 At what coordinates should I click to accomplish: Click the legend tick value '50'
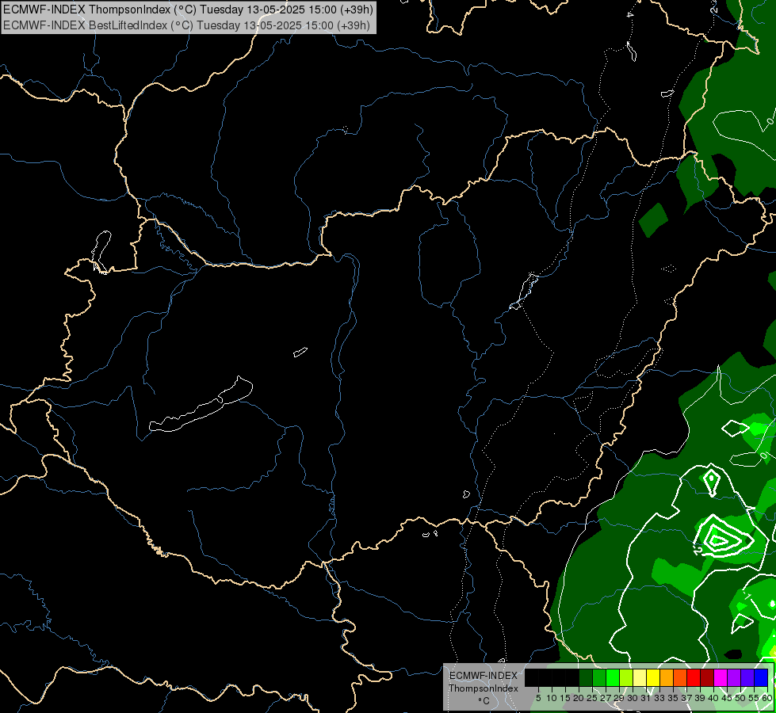[x=741, y=698]
